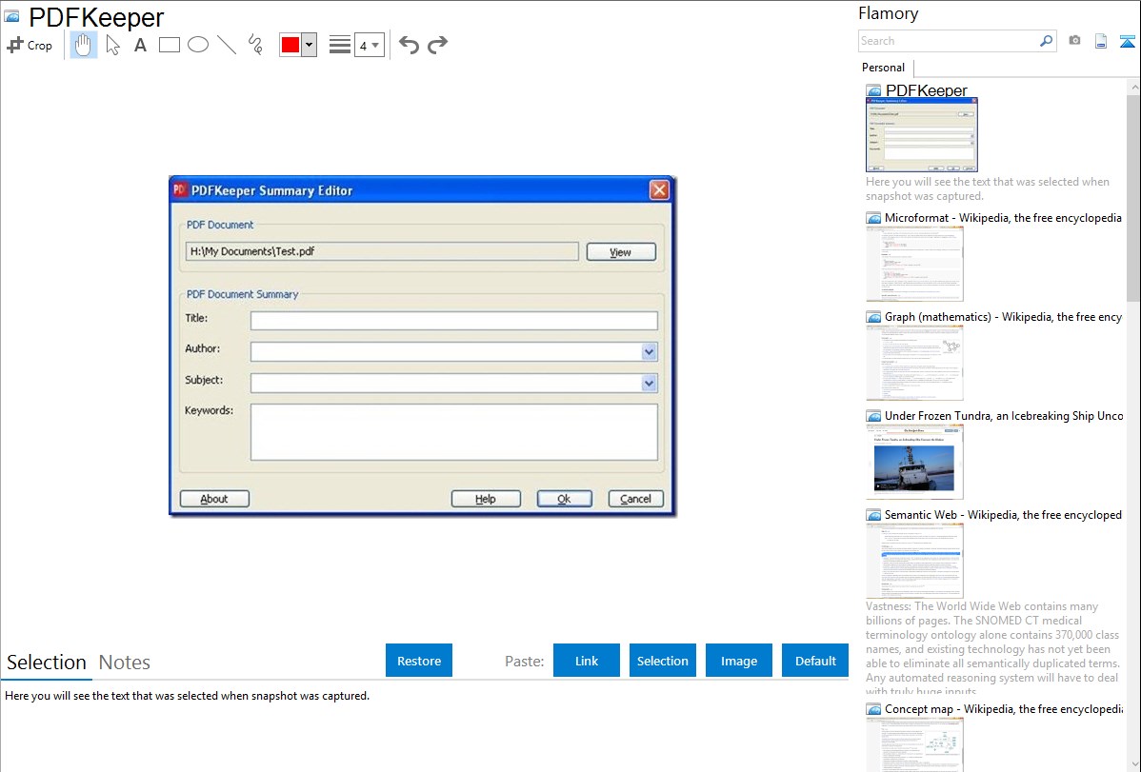Screen dimensions: 1141x772
Task: Select the ellipse shape tool
Action: [x=198, y=45]
